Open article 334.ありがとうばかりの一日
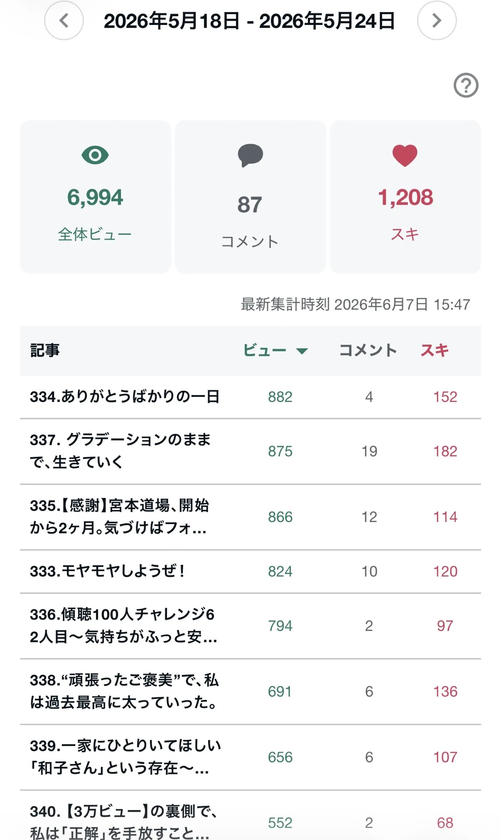 click(125, 397)
